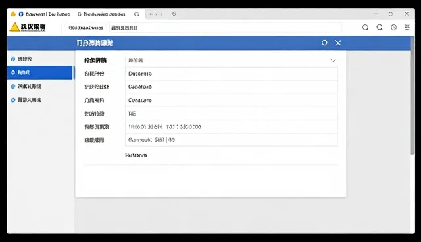Click the fourth-row text field of the form
Image resolution: width=421 pixels, height=242 pixels.
pyautogui.click(x=231, y=101)
